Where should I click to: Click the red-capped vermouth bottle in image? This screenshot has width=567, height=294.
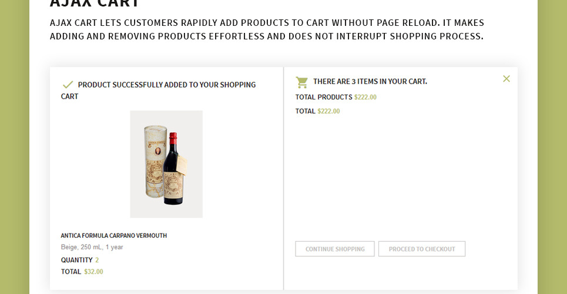pyautogui.click(x=173, y=171)
